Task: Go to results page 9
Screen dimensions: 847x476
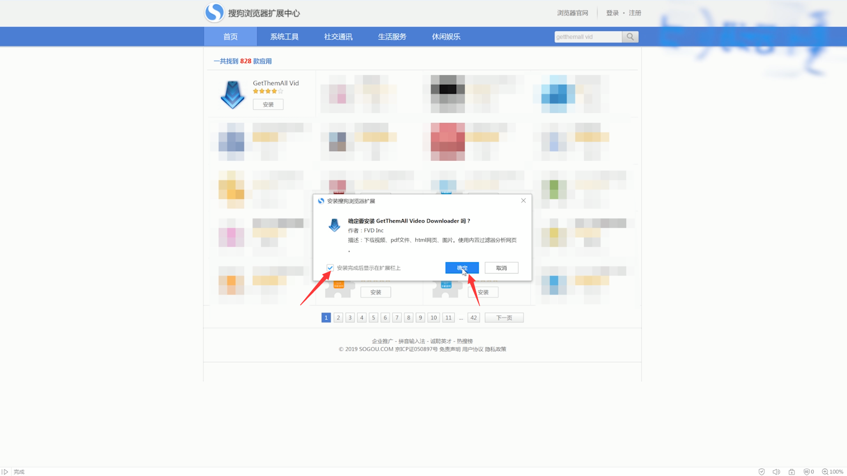Action: pyautogui.click(x=421, y=318)
